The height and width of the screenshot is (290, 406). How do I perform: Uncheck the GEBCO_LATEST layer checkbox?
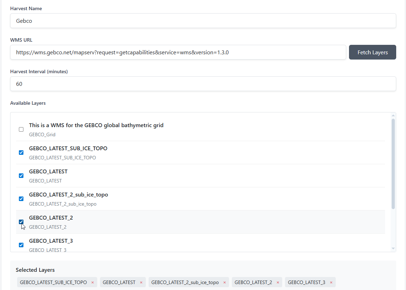point(21,176)
